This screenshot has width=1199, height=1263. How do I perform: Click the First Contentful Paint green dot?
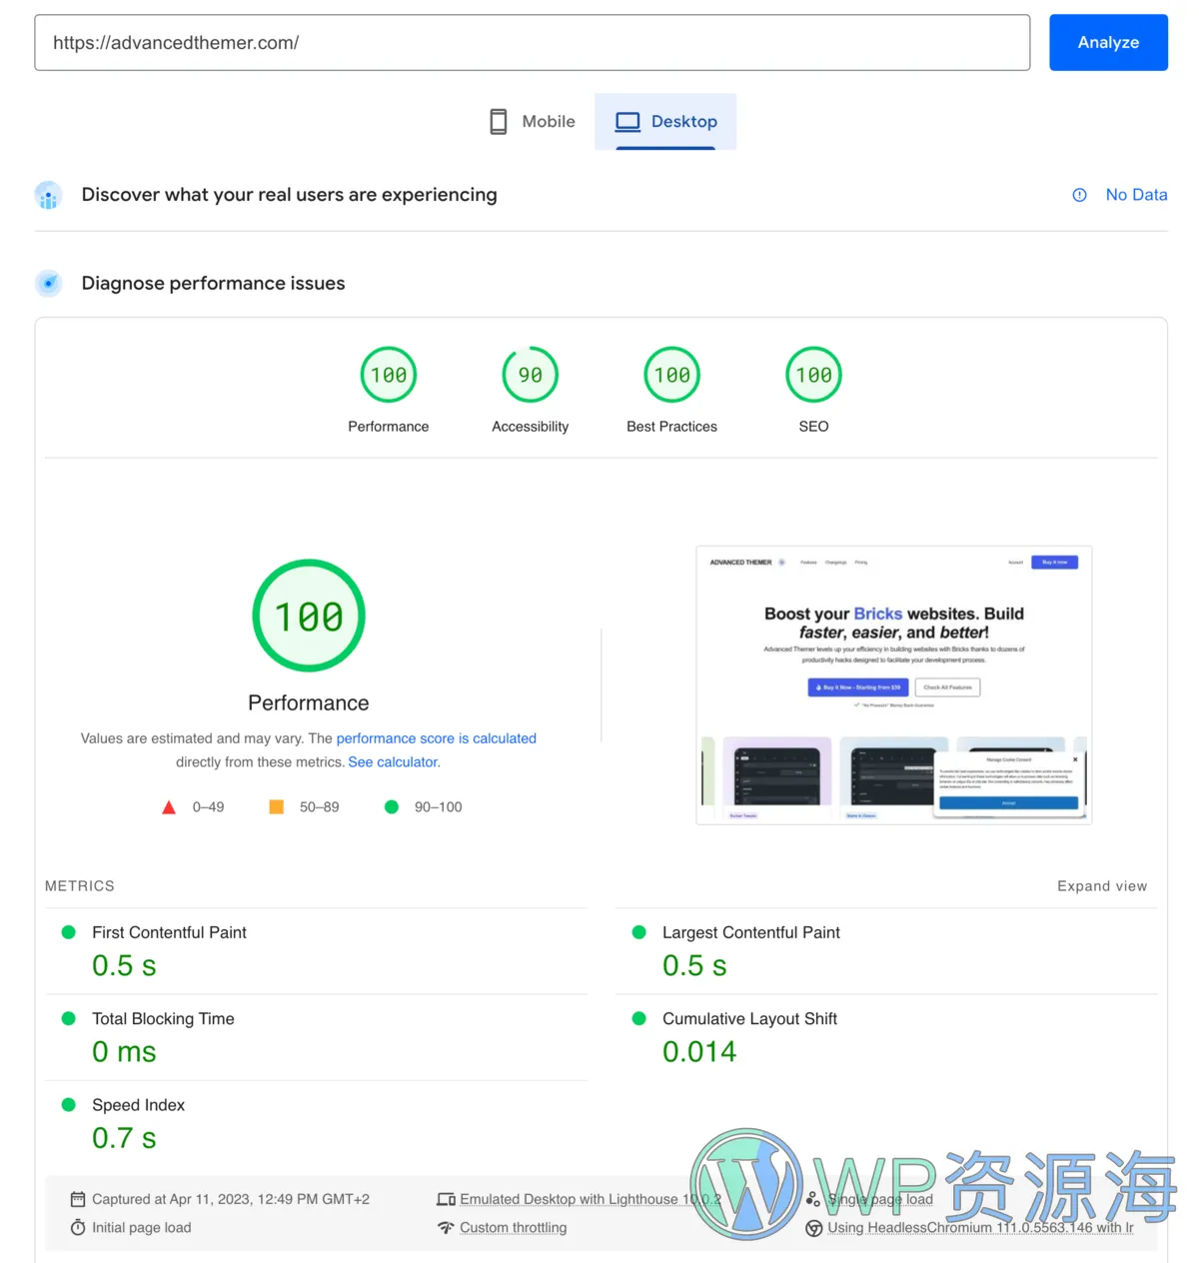pos(69,932)
